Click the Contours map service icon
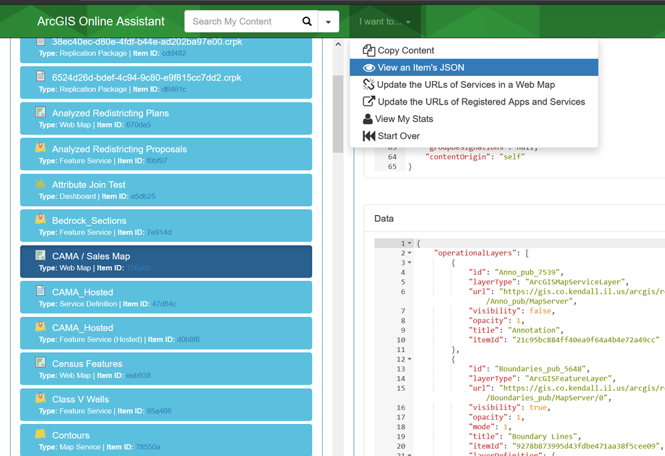 tap(41, 433)
